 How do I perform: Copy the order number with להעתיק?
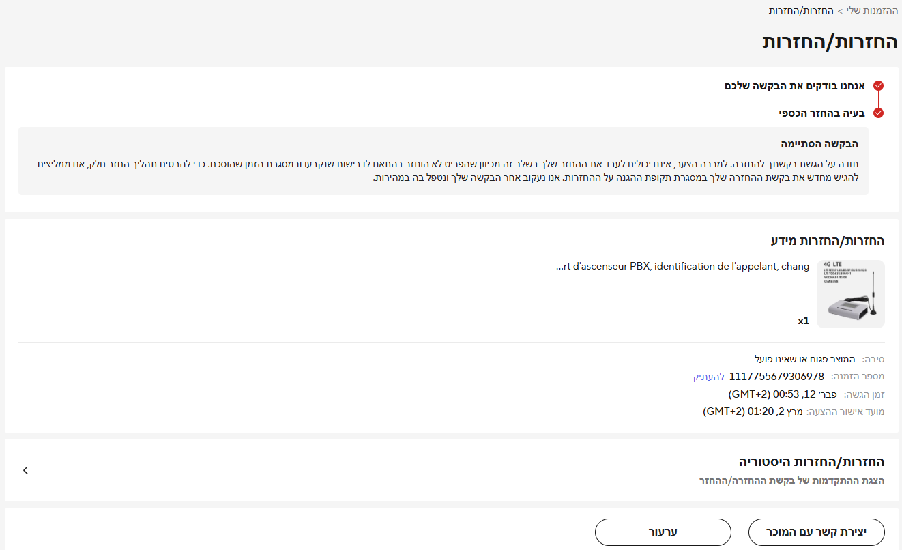708,377
